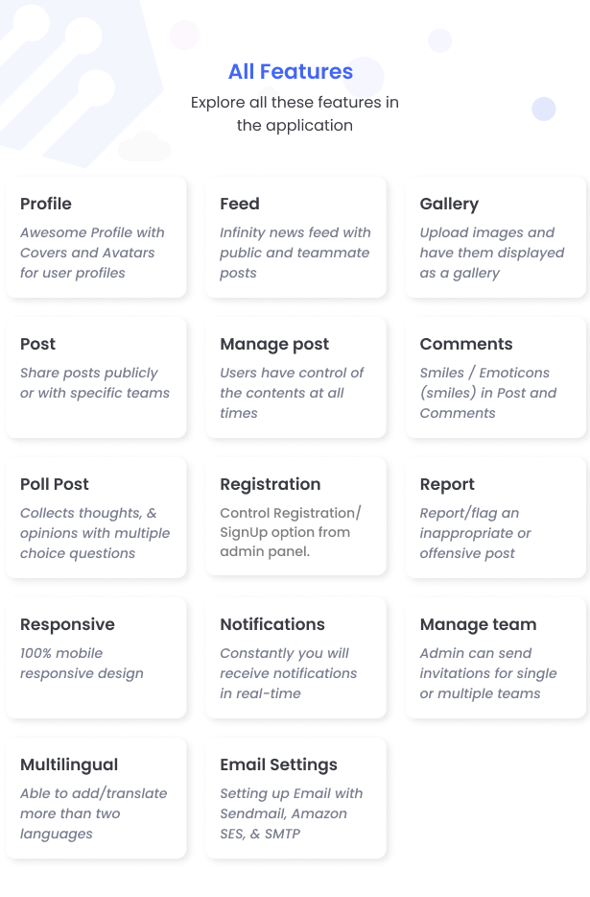Select the Email Settings card
590x897 pixels.
pyautogui.click(x=295, y=798)
